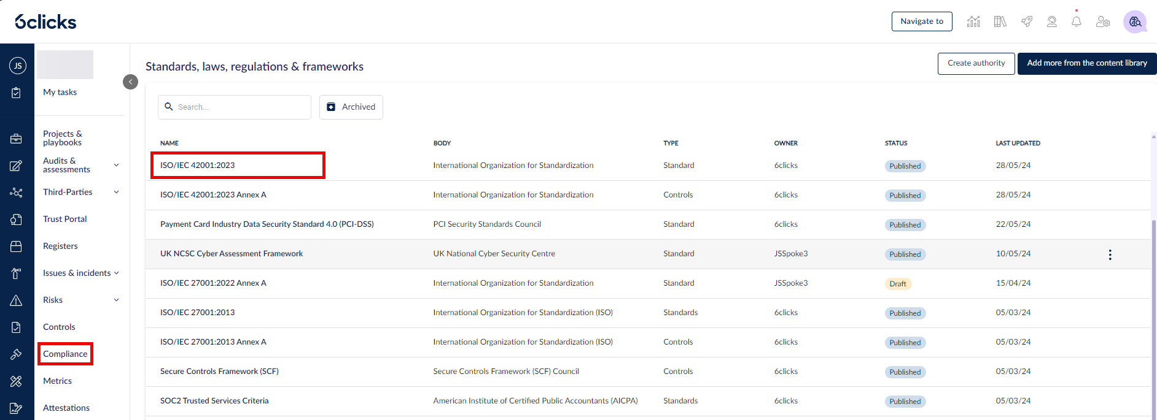Click the Search input field

pos(235,107)
